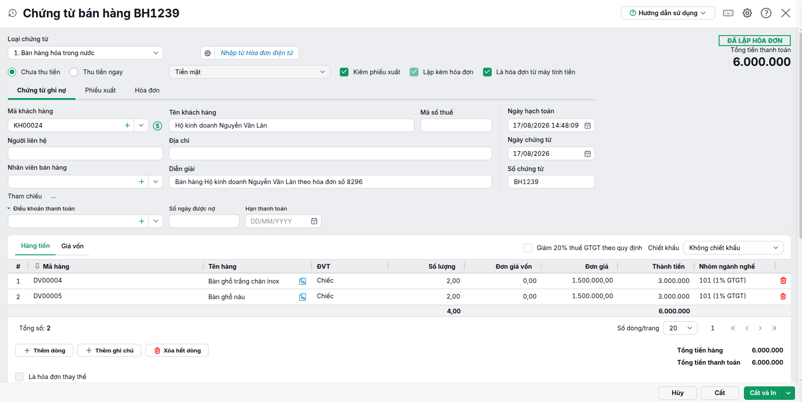
Task: Toggle Kiêm phiếu xuất checkbox
Action: pyautogui.click(x=344, y=72)
